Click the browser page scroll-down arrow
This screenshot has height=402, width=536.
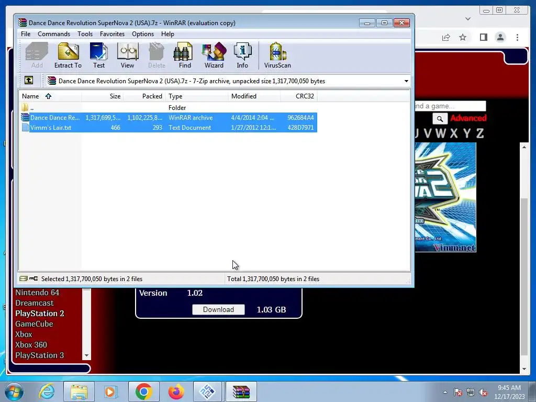pyautogui.click(x=524, y=369)
